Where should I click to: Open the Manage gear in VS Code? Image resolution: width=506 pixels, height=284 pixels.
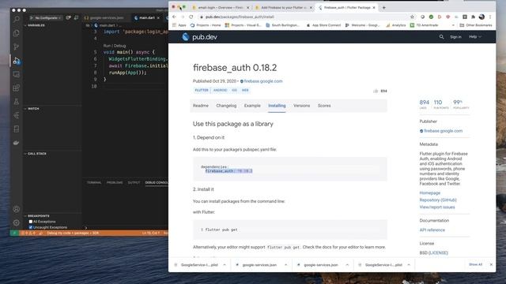[16, 222]
